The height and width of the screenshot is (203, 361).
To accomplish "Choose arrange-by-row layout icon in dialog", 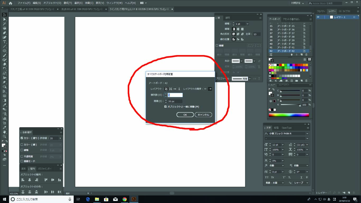I will click(x=175, y=89).
